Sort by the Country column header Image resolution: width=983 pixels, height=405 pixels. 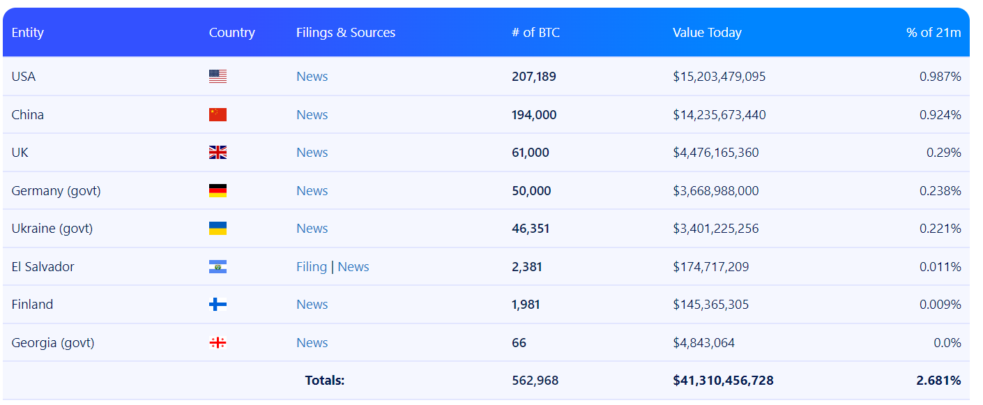[232, 33]
